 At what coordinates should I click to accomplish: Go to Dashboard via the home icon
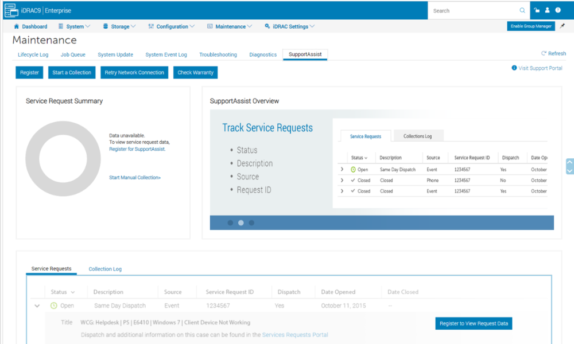coord(17,26)
